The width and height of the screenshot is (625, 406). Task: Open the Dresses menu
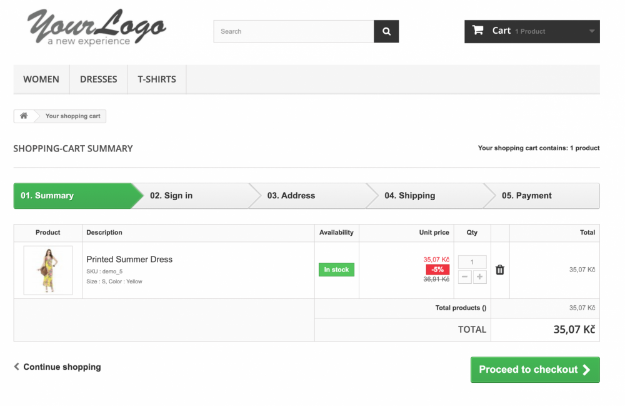pyautogui.click(x=99, y=79)
